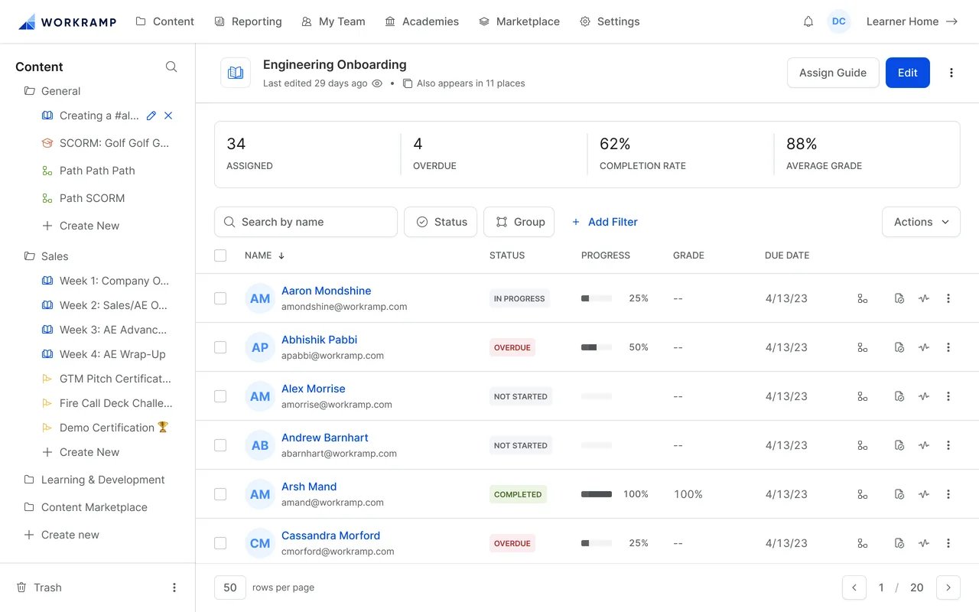
Task: Search content with the sidebar magnifier icon
Action: pyautogui.click(x=171, y=67)
